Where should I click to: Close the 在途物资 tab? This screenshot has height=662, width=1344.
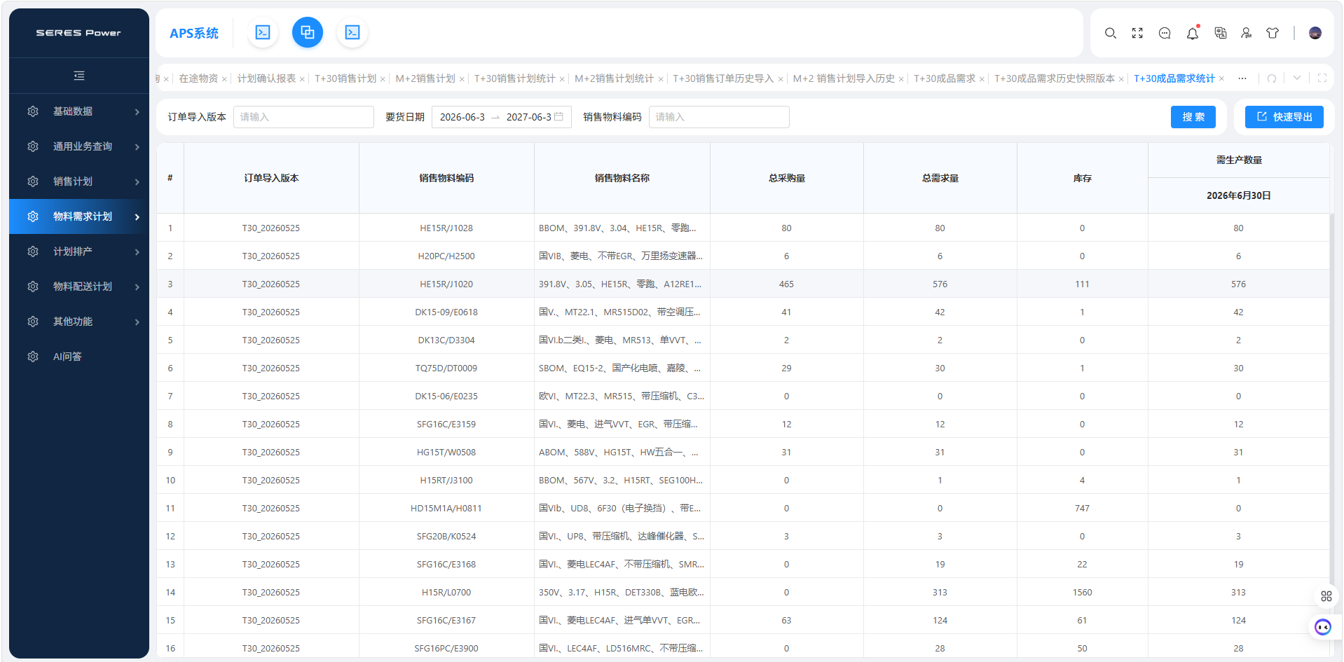pos(224,79)
